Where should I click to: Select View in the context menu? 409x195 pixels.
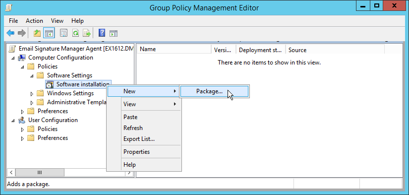coord(143,104)
